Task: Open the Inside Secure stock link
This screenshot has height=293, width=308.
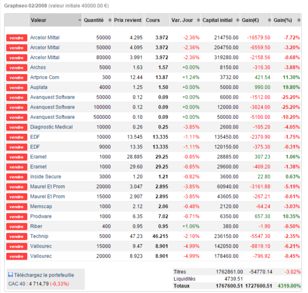Action: coord(46,177)
